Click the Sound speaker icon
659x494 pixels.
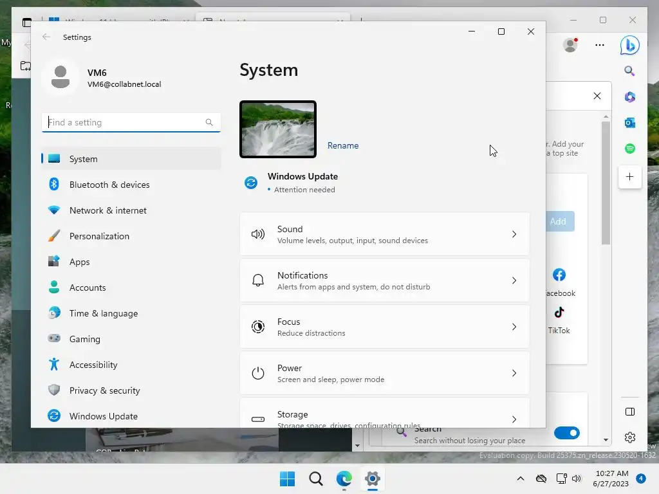(258, 234)
